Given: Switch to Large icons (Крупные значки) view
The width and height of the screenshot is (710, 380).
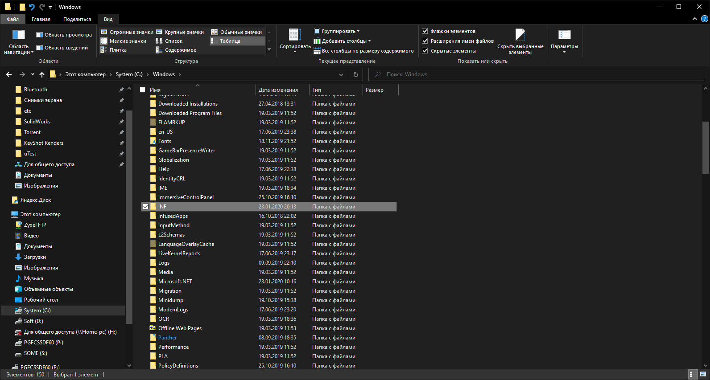Looking at the screenshot, I should click(180, 32).
